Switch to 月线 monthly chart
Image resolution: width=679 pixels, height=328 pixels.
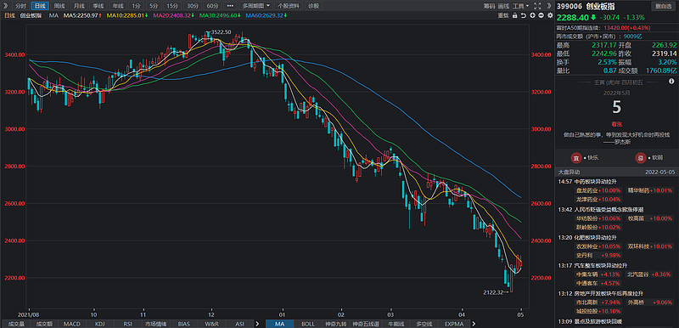(x=78, y=6)
